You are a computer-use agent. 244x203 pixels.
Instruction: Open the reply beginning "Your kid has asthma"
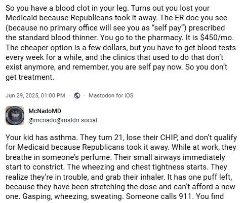click(121, 167)
